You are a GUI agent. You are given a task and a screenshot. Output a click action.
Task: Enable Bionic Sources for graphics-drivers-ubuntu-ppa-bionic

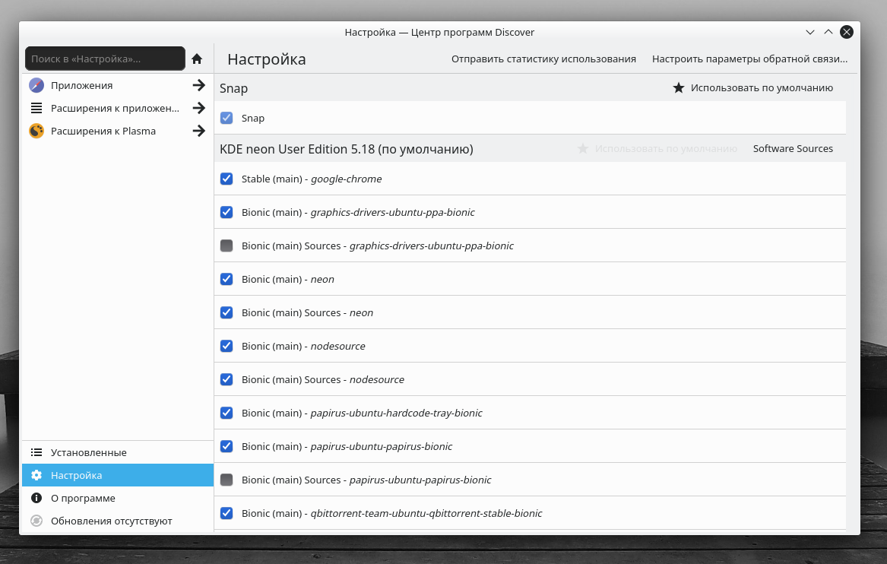pyautogui.click(x=227, y=246)
